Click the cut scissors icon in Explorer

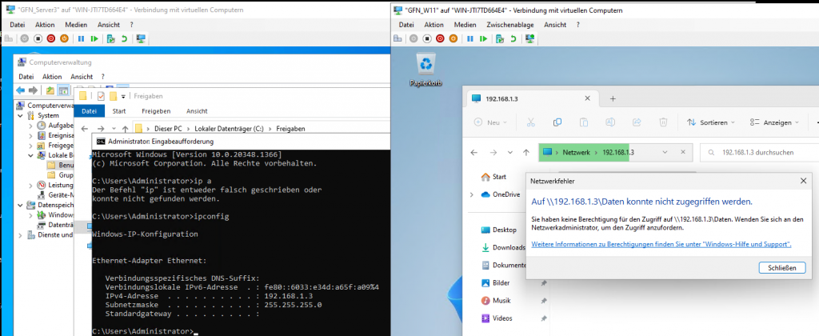pos(529,122)
